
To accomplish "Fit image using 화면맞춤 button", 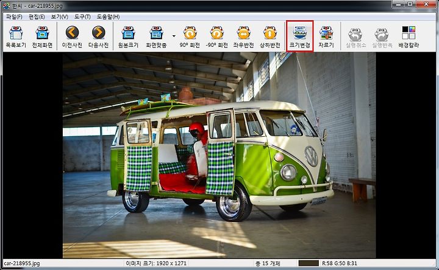I will (x=156, y=36).
